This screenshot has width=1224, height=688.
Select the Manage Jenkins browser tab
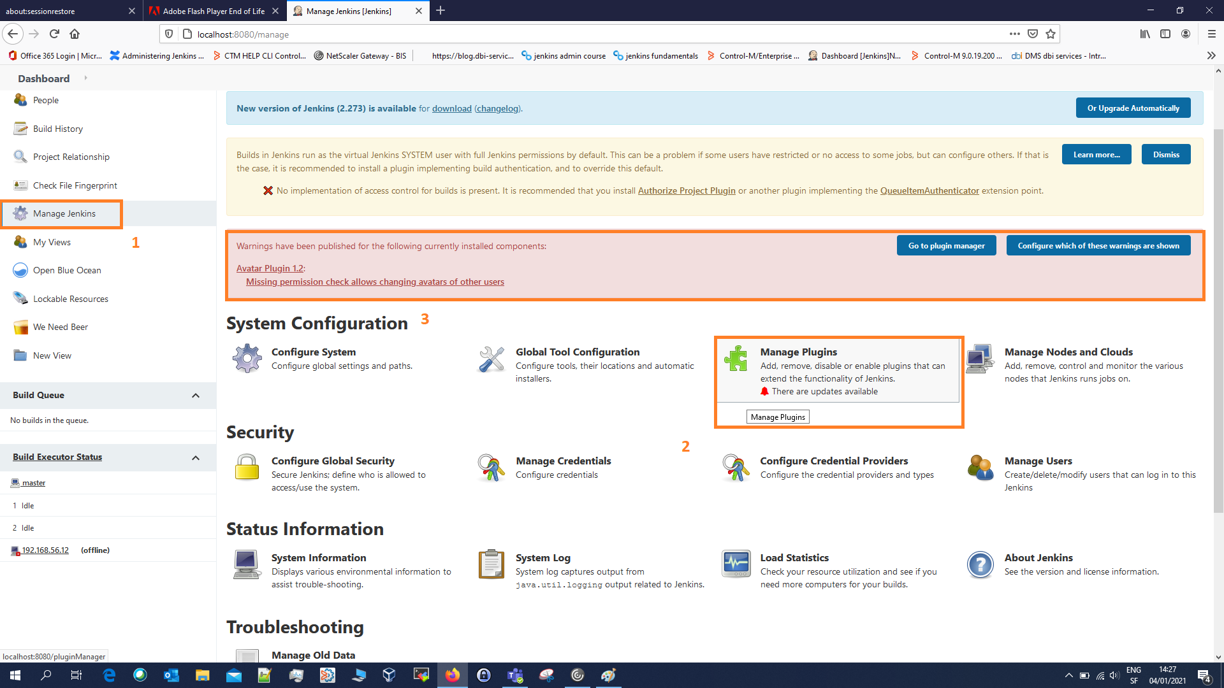[x=357, y=11]
